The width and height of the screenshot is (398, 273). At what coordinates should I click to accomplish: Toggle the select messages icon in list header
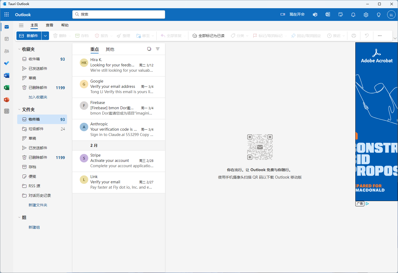click(x=149, y=49)
